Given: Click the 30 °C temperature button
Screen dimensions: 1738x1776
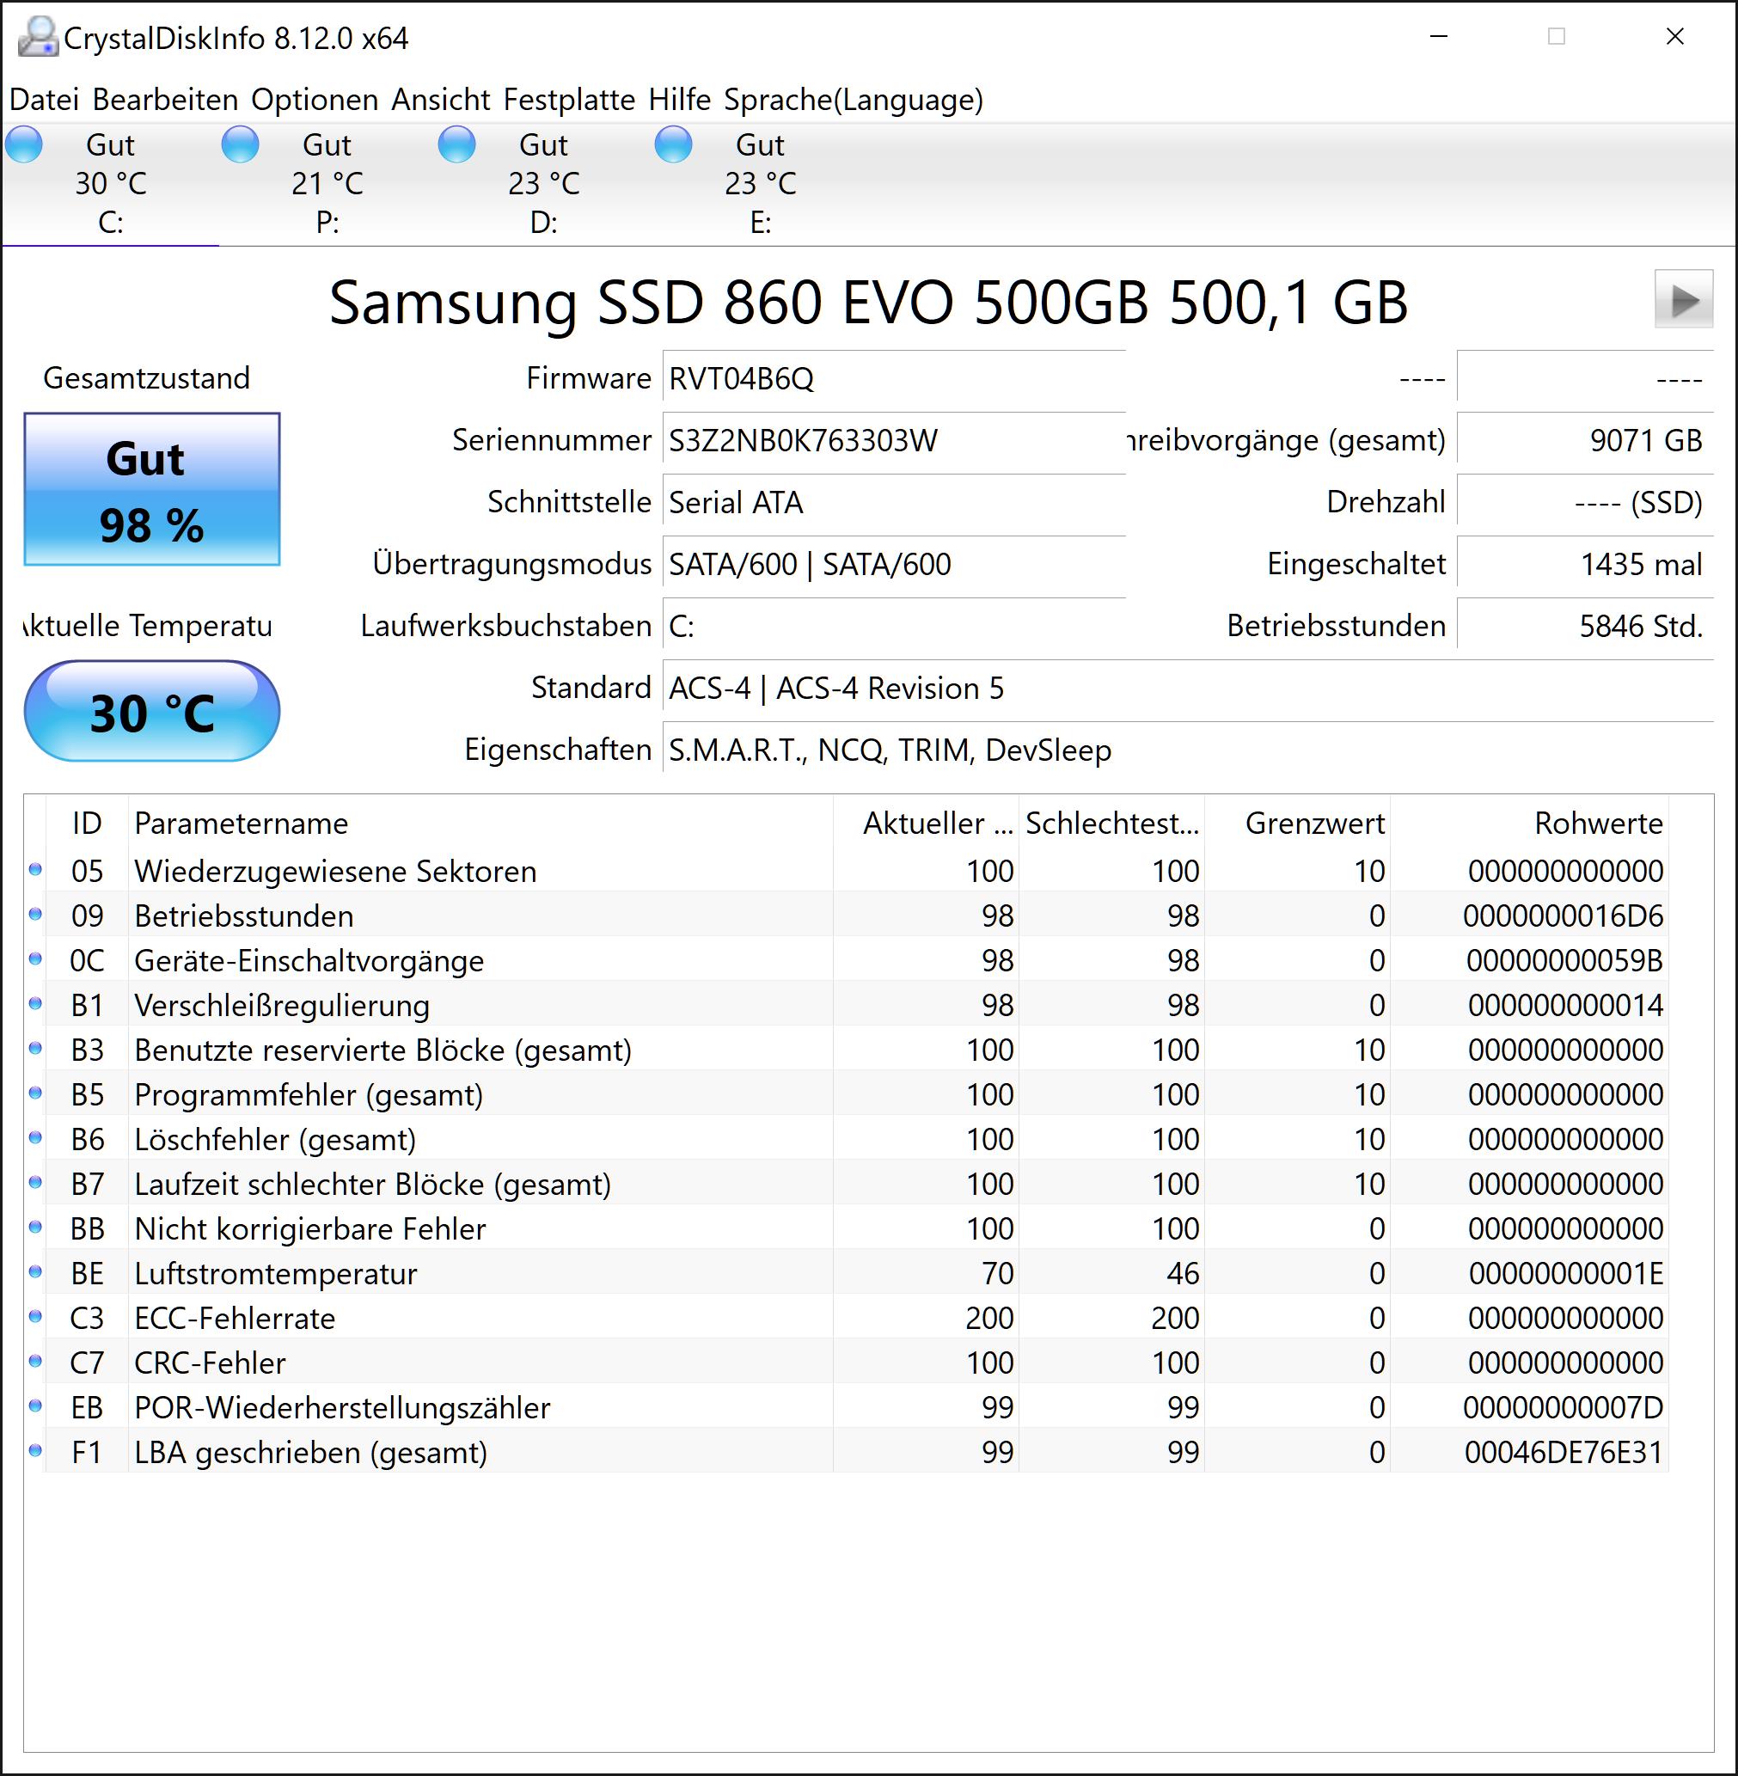Looking at the screenshot, I should click(x=151, y=713).
